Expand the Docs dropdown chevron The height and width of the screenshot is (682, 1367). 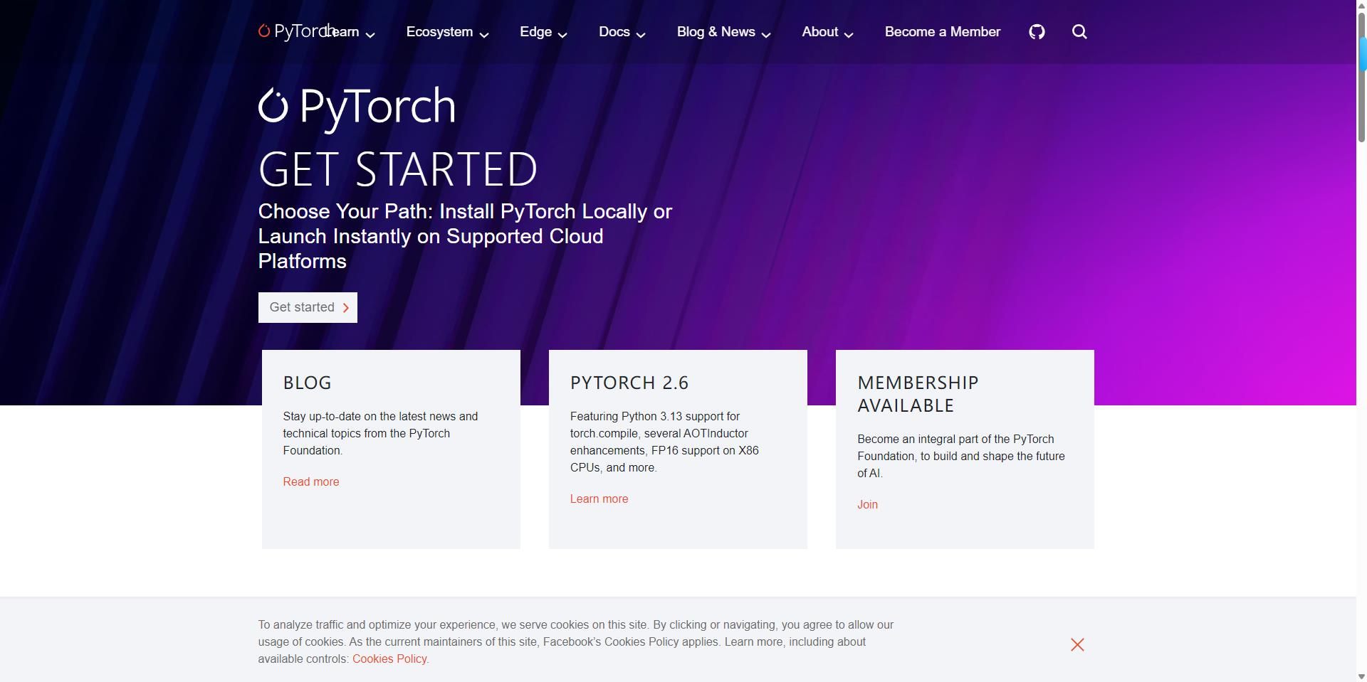(641, 34)
